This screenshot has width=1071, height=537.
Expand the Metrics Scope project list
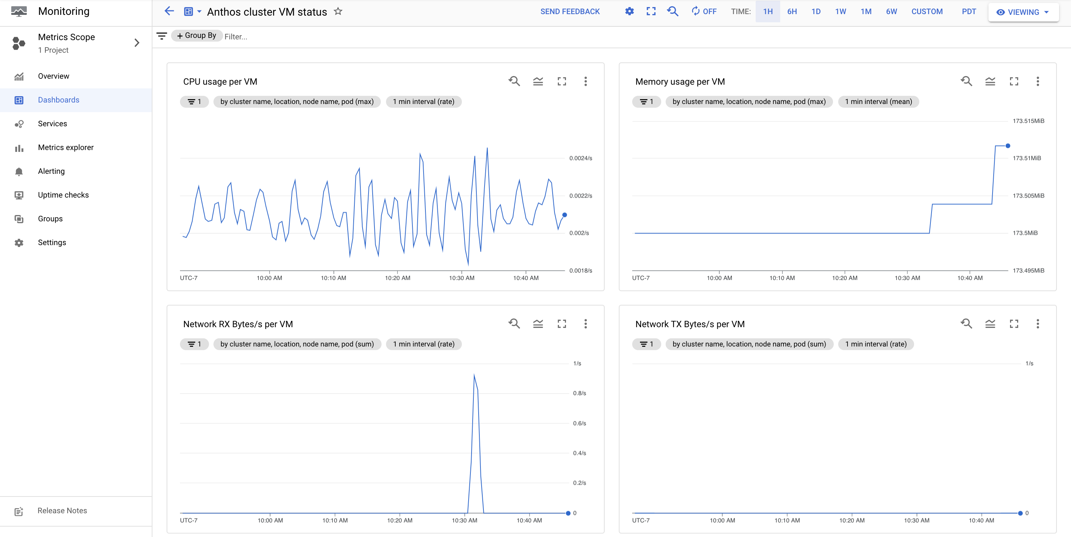tap(136, 42)
